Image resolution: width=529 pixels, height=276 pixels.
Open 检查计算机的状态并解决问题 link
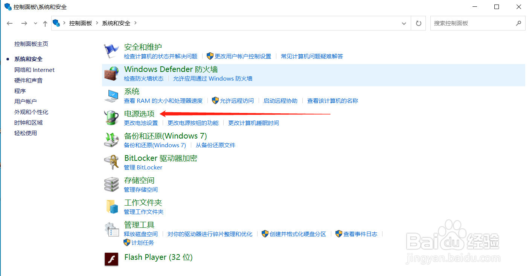(x=161, y=56)
